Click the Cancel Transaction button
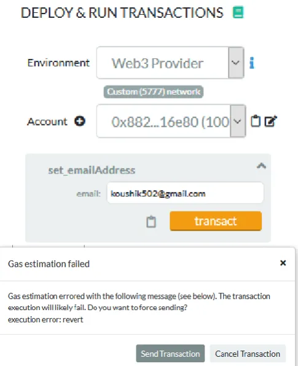 tap(248, 354)
